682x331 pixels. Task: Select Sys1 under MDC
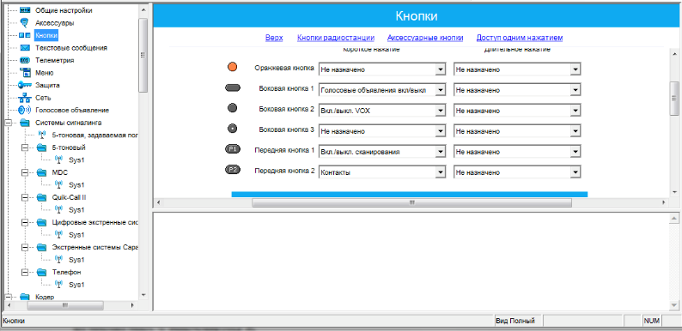click(x=76, y=185)
